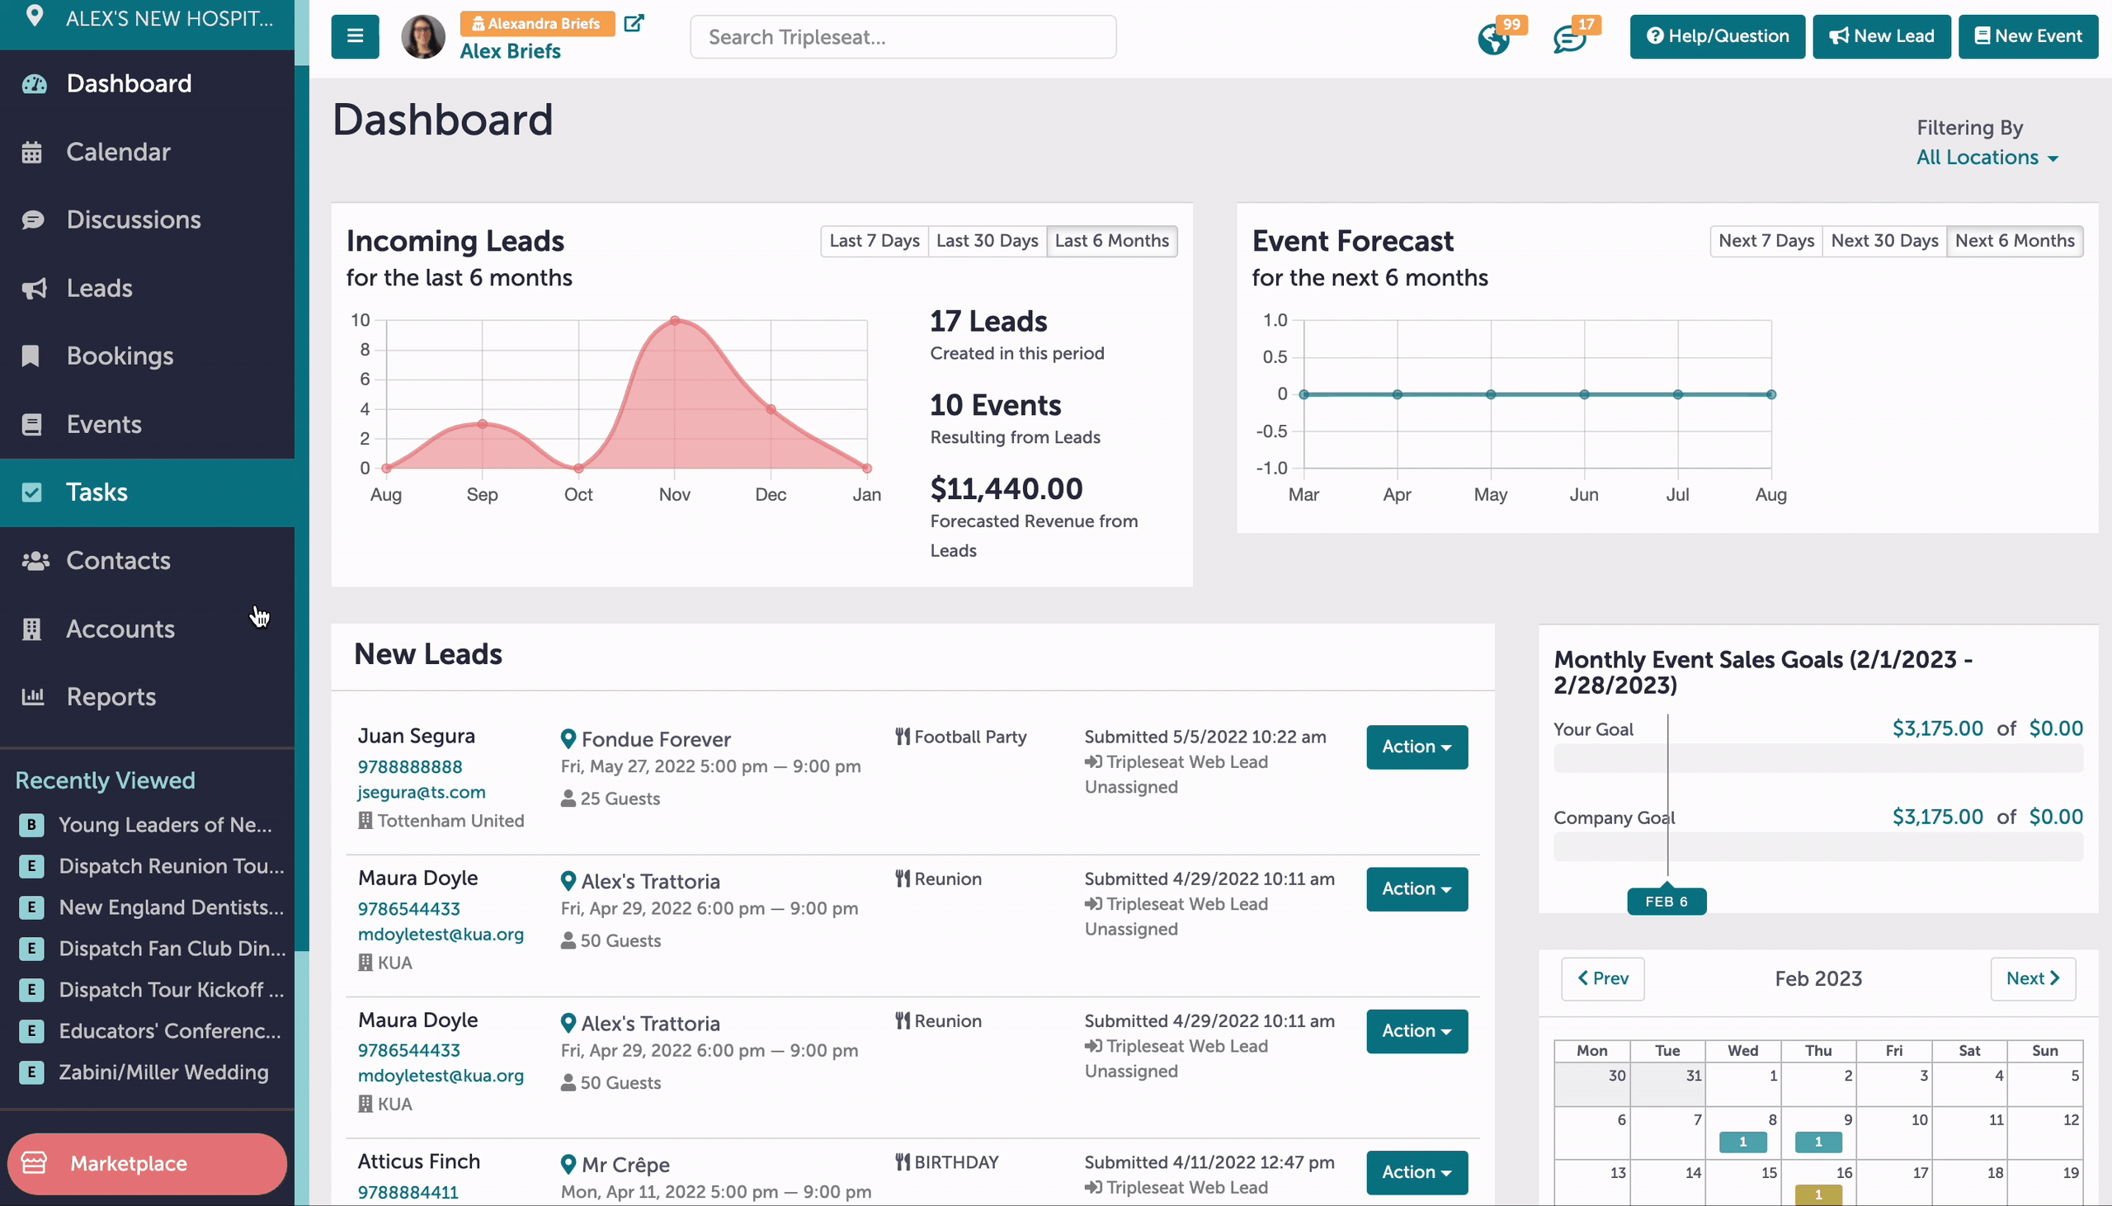Viewport: 2112px width, 1206px height.
Task: Show event forecast for Next 30 Days
Action: pos(1884,241)
